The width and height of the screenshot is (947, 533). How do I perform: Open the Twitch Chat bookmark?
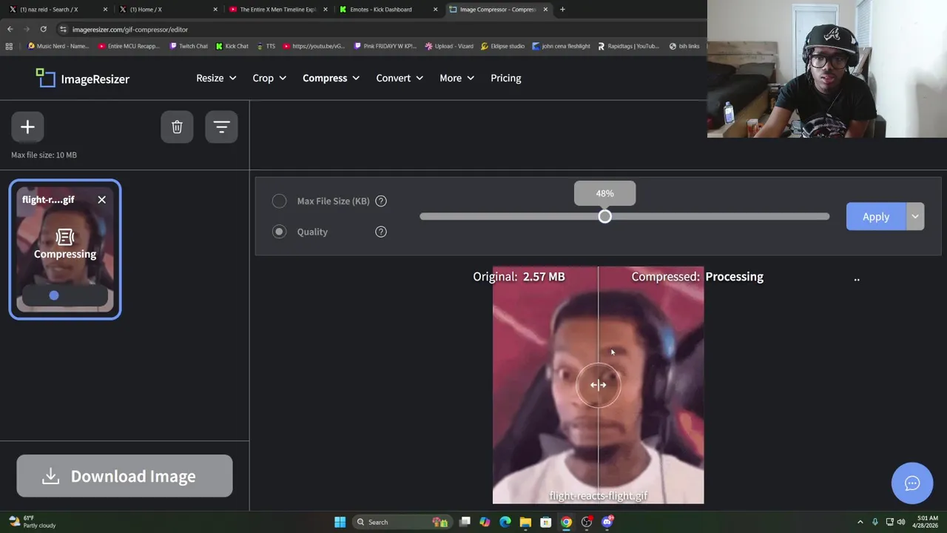(x=189, y=46)
